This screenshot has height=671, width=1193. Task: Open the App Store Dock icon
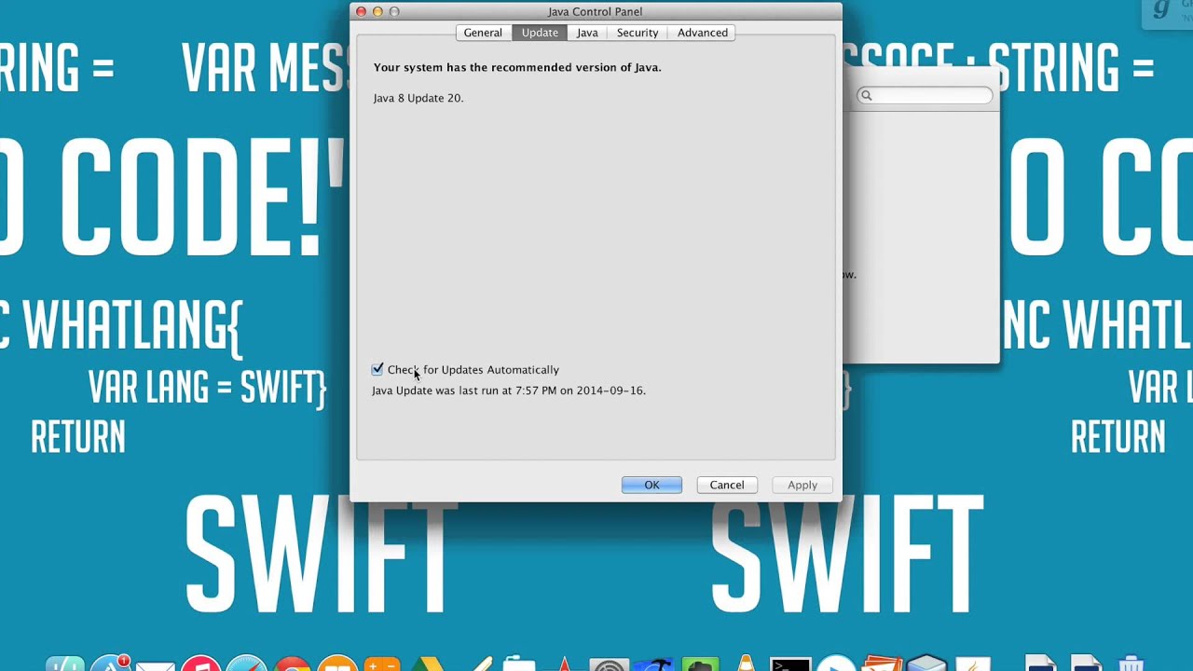click(x=110, y=664)
